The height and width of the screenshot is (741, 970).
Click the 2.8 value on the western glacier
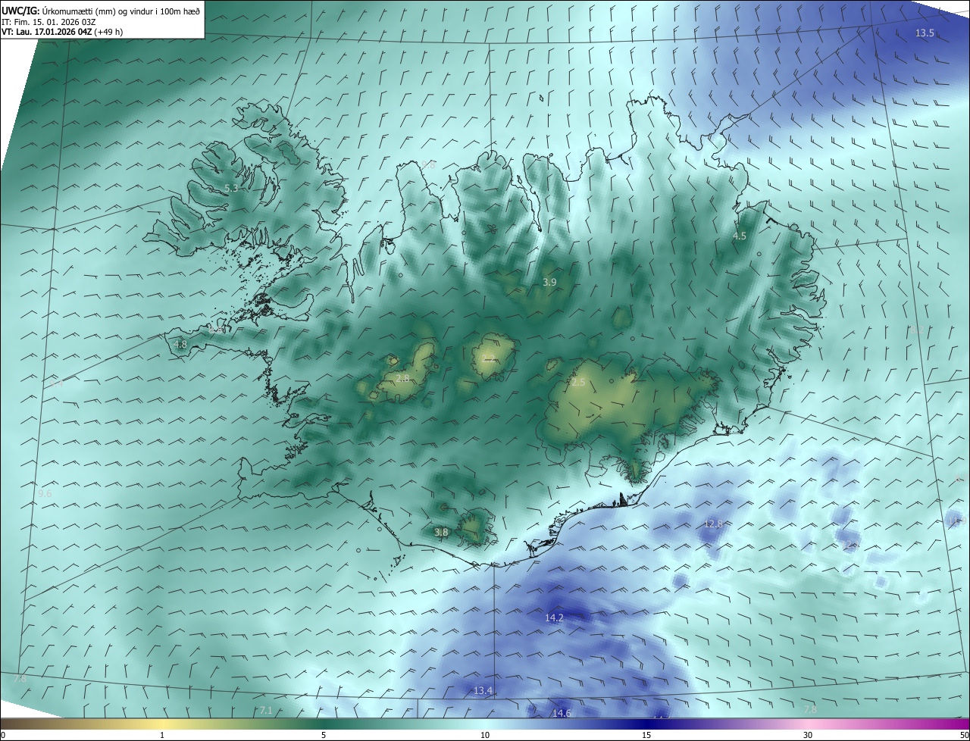(x=402, y=379)
